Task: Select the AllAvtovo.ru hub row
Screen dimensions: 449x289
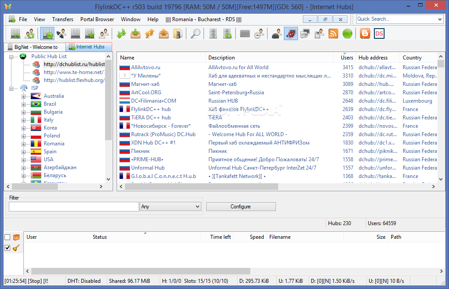Action: 278,67
